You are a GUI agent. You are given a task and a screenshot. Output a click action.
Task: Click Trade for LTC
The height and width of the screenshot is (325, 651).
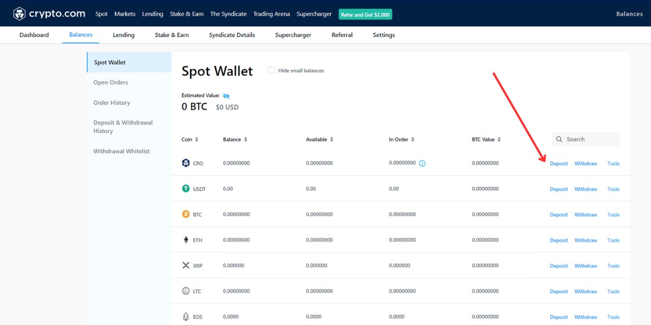tap(613, 291)
